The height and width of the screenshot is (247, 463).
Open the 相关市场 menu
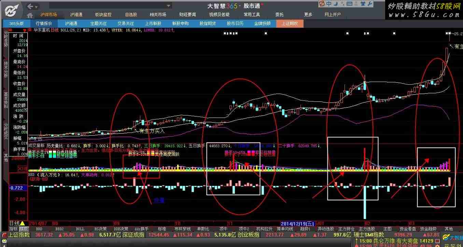pos(158,15)
